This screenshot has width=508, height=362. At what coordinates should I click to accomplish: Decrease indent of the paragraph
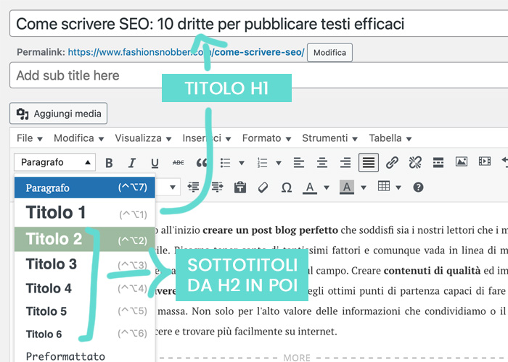(194, 187)
